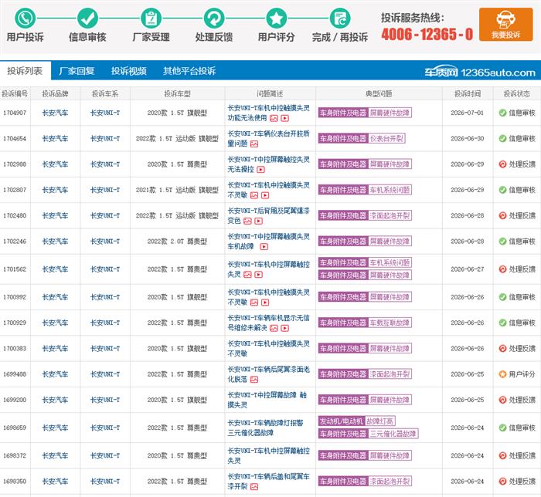Click the 完成/再投诉 document step icon
Screen dimensions: 541x497
(340, 18)
